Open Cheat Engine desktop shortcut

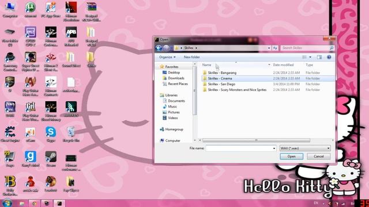tap(10, 134)
